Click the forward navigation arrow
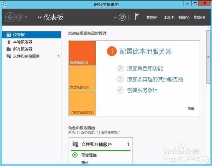The height and width of the screenshot is (166, 212). point(20,17)
